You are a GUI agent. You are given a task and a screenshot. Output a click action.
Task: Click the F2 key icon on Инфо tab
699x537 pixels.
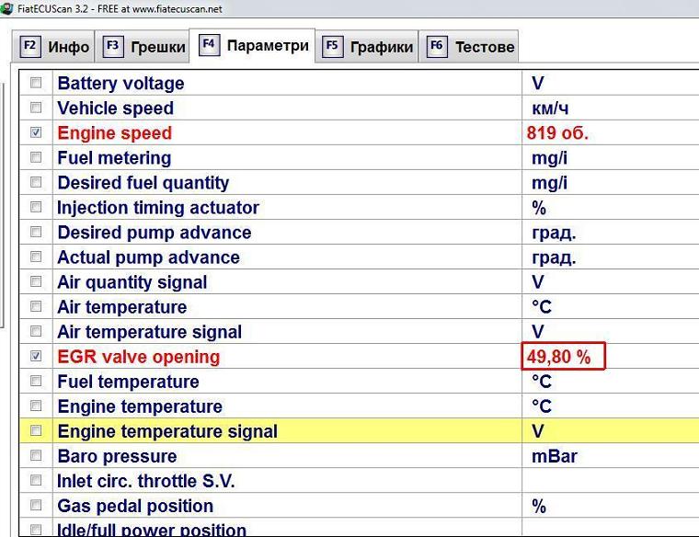(x=30, y=46)
